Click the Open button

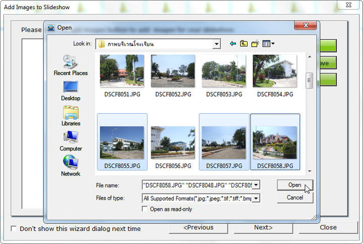click(295, 185)
